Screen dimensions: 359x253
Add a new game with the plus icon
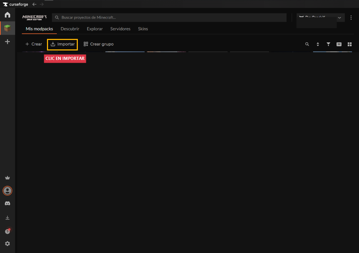pos(7,42)
